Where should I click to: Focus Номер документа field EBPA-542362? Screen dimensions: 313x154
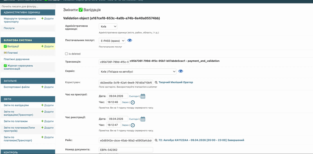(126, 150)
